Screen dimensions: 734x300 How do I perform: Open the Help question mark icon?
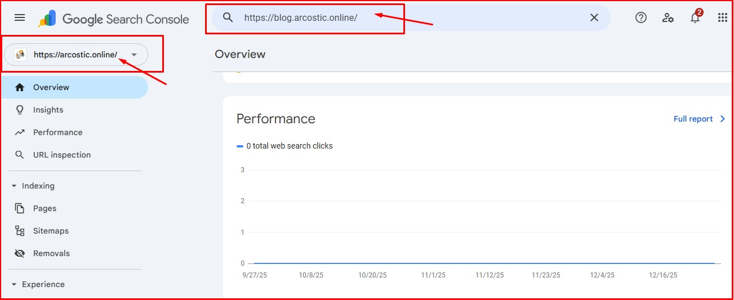click(x=640, y=17)
